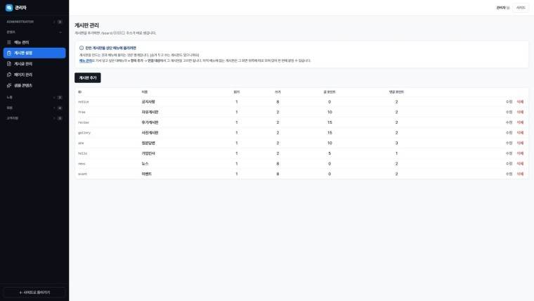
Task: Click the 이벤트 board name
Action: pyautogui.click(x=146, y=174)
